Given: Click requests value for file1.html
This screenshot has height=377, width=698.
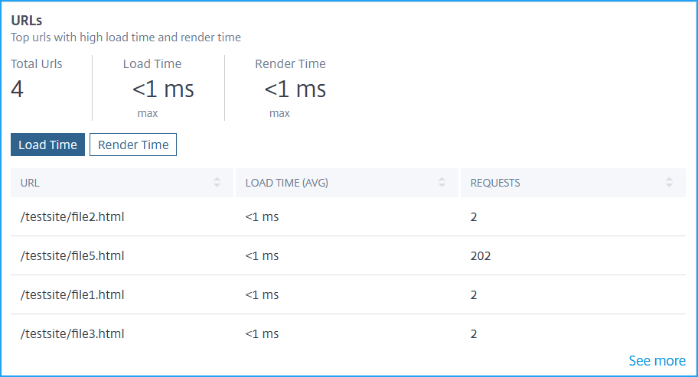Looking at the screenshot, I should [474, 295].
